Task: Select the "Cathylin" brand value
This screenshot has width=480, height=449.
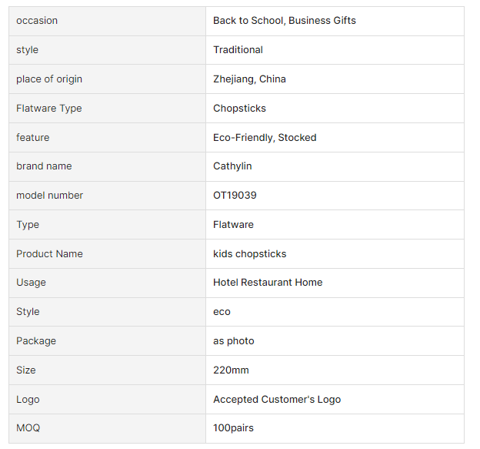Action: click(232, 166)
